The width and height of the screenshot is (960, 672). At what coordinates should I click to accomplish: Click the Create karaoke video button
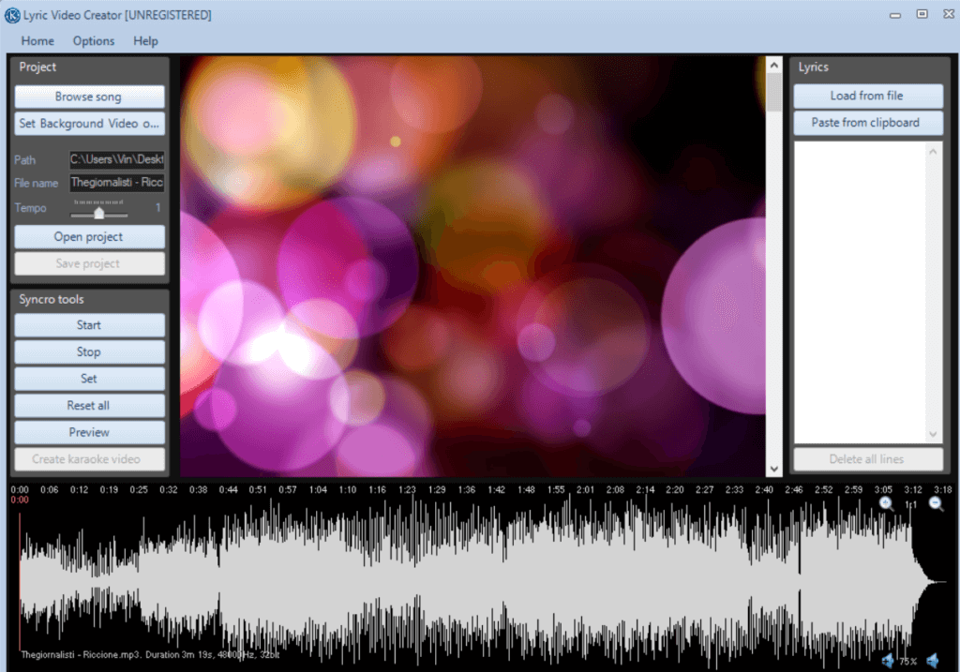pyautogui.click(x=89, y=459)
